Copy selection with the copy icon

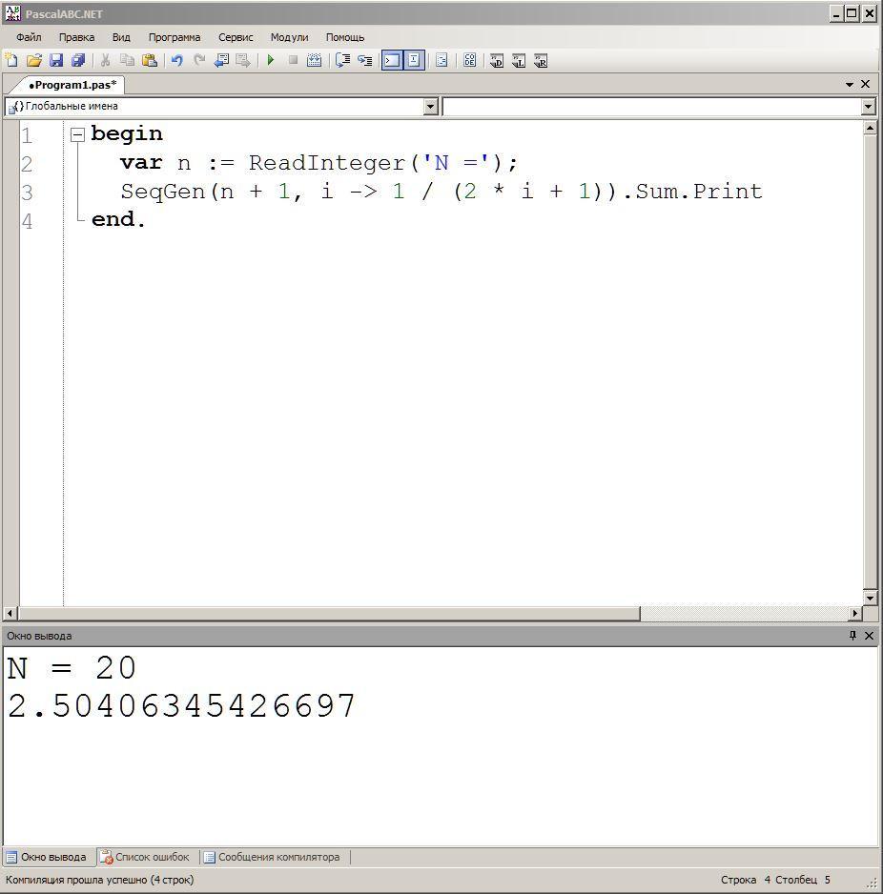coord(127,60)
